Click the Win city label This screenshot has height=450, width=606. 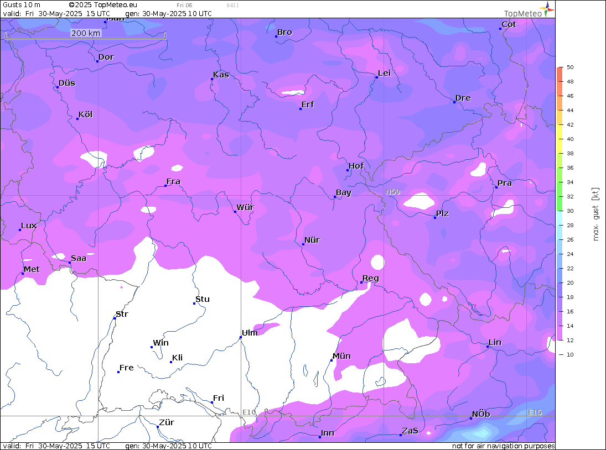point(160,343)
